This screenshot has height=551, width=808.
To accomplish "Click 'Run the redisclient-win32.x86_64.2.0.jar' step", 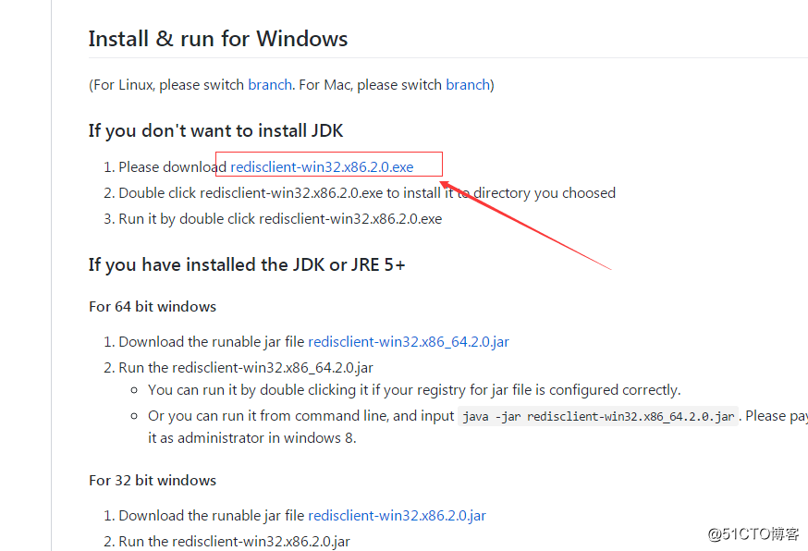I will tap(246, 368).
